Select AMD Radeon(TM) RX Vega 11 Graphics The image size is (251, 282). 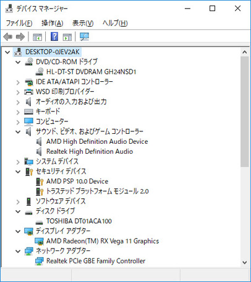click(x=103, y=241)
